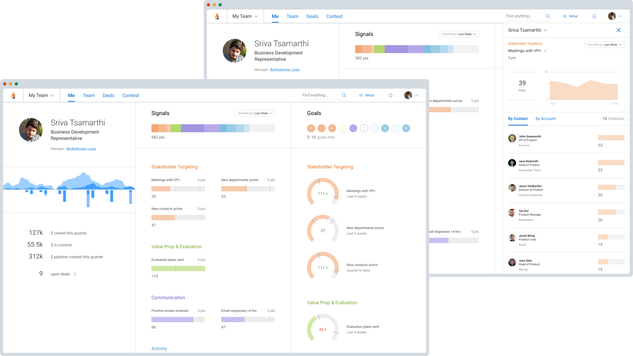Open Bertholemew Louie link in back window
The image size is (633, 356).
pyautogui.click(x=285, y=70)
